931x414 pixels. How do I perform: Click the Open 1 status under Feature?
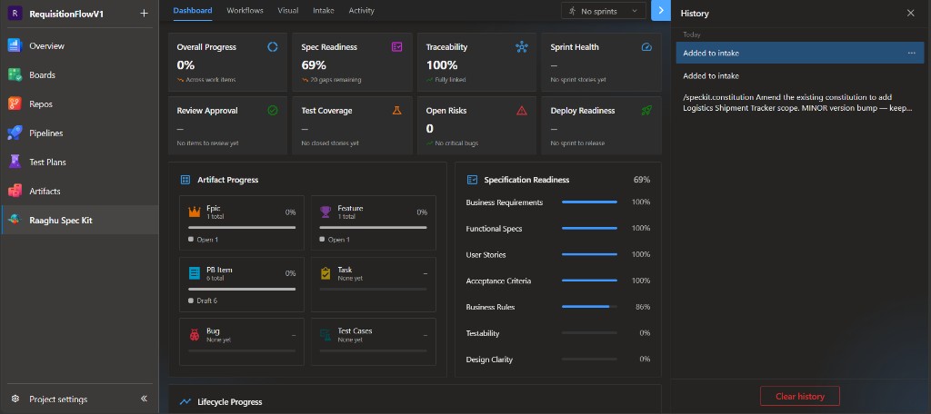point(335,240)
